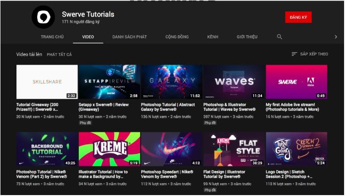The height and width of the screenshot is (196, 345).
Task: Select the VIDEO tab
Action: 88,37
